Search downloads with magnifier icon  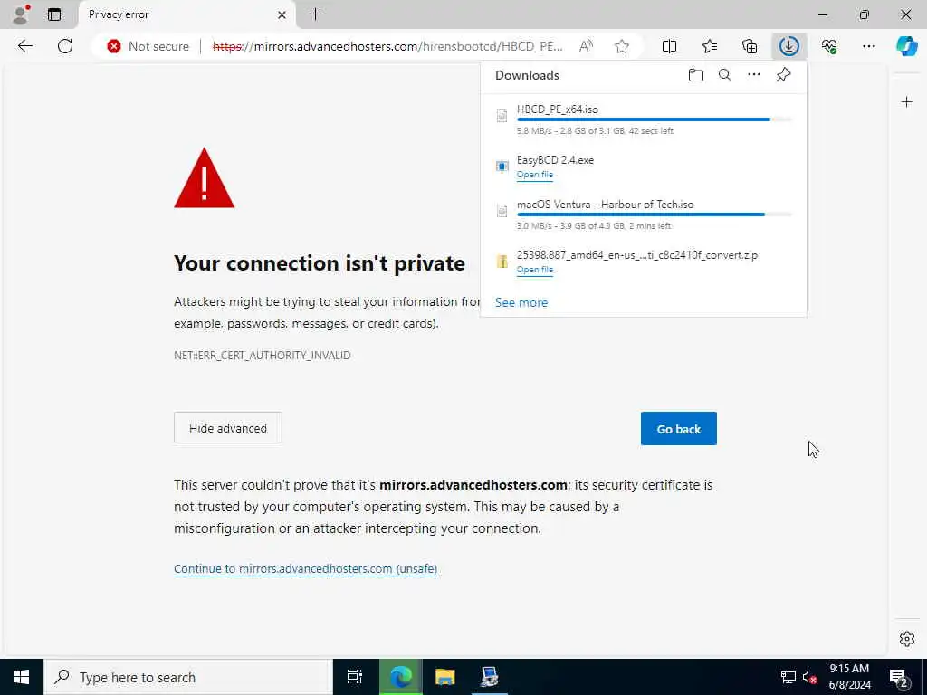[725, 75]
